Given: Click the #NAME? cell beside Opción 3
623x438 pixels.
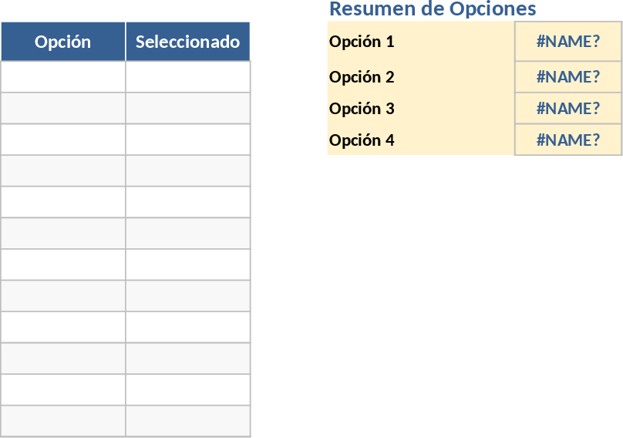Looking at the screenshot, I should [567, 109].
